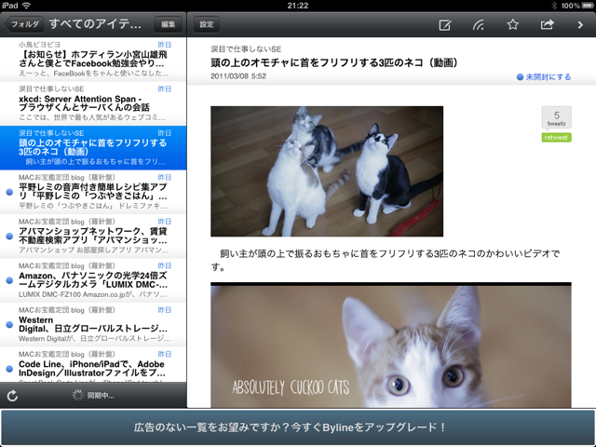Viewport: 596px width, 447px height.
Task: Open the Amazon パナソニック LUMIX list entry
Action: 93,280
